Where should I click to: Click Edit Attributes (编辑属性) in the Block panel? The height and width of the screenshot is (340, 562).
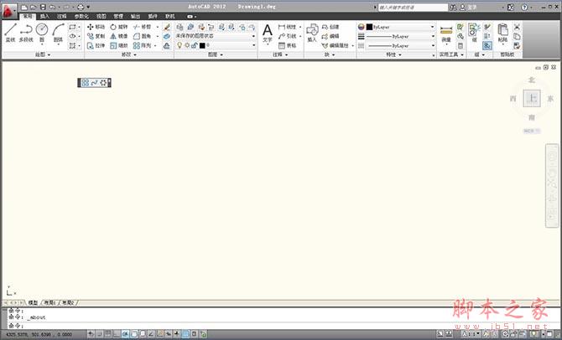coord(336,45)
